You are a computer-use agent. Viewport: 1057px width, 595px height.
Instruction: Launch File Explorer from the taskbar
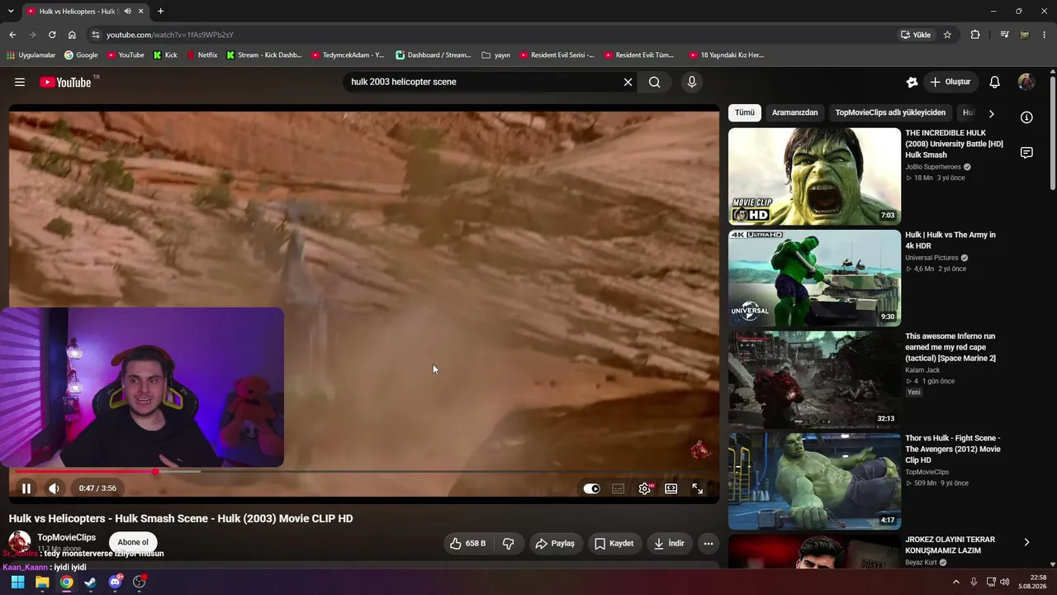[42, 582]
